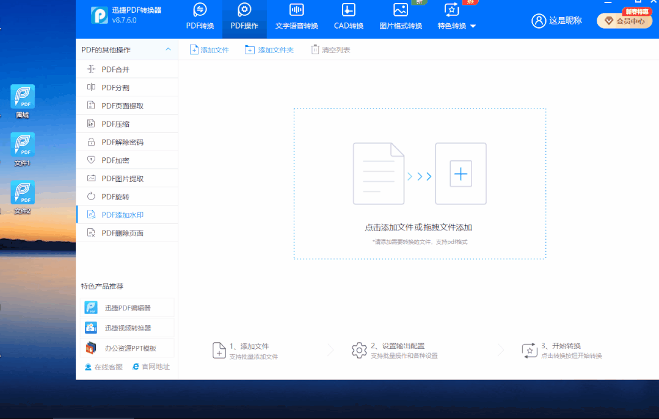Screen dimensions: 659x419
Task: Open 迅捷PDF编辑器 recommended product
Action: [127, 308]
